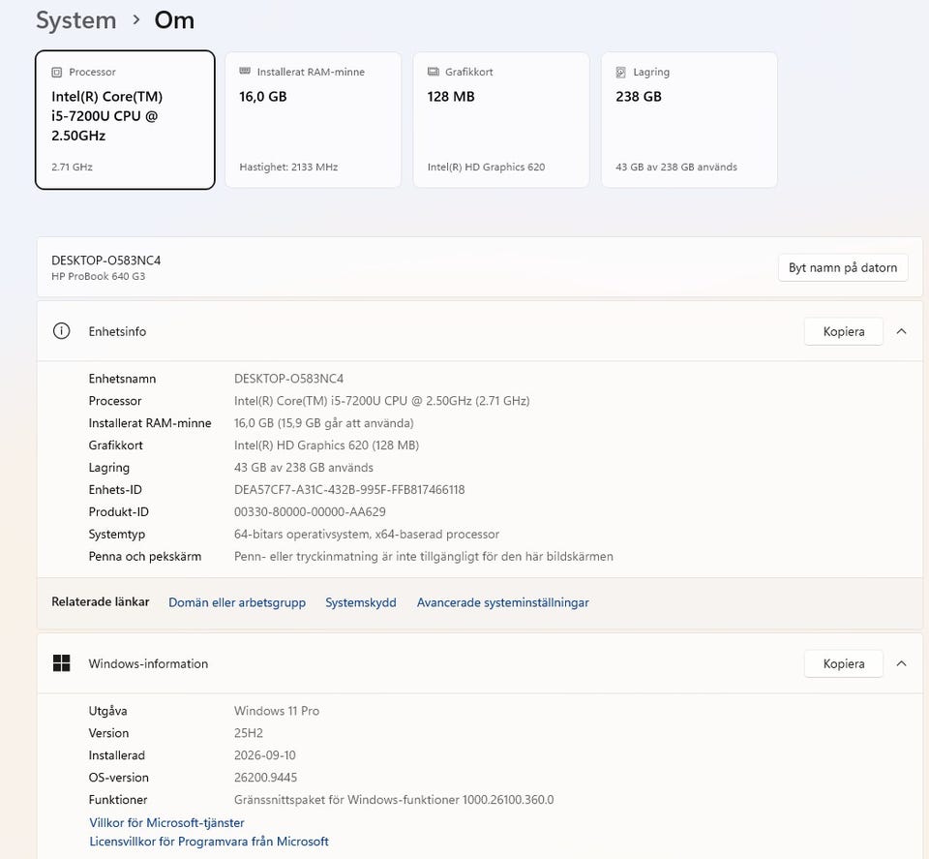This screenshot has height=859, width=929.
Task: Click the Enhetsnamn label
Action: (x=122, y=379)
